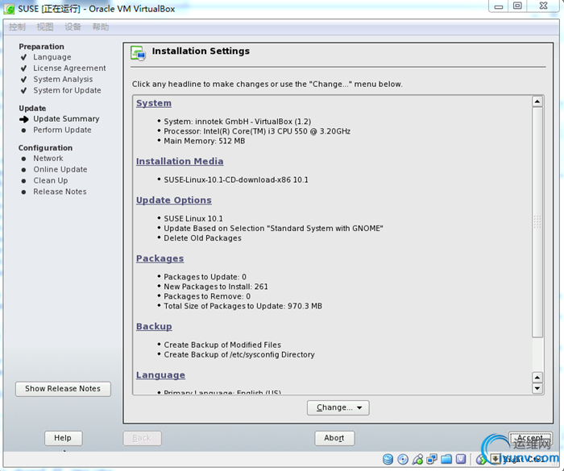The width and height of the screenshot is (564, 471).
Task: Open the 帮助 menu
Action: (x=101, y=27)
